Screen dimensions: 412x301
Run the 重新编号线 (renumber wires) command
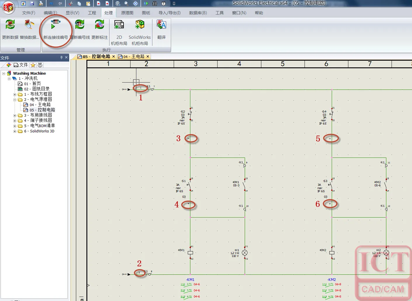pos(79,25)
